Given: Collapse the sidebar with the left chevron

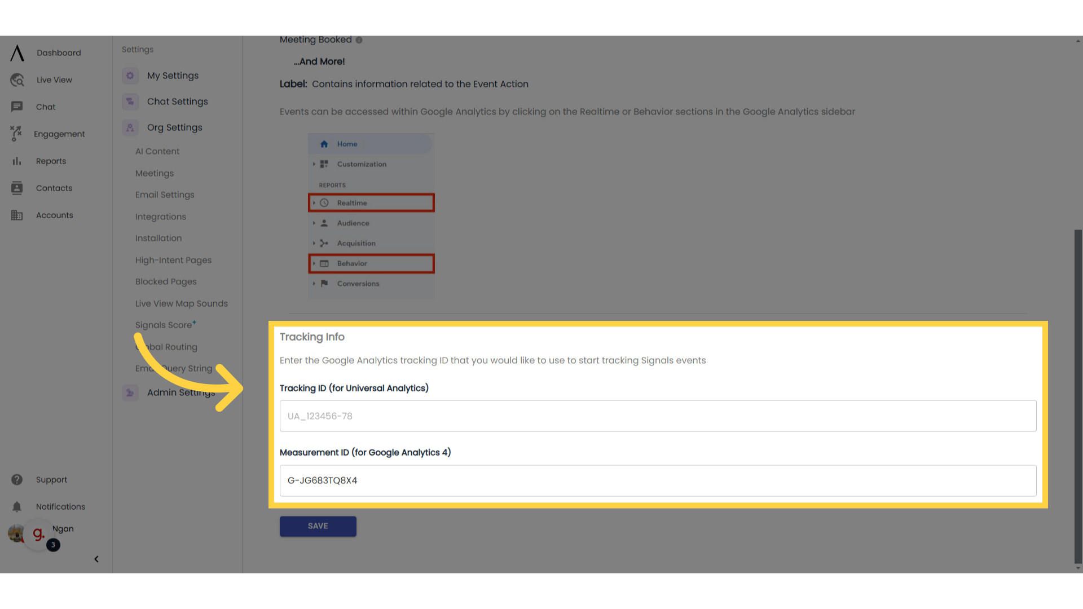Looking at the screenshot, I should click(96, 559).
